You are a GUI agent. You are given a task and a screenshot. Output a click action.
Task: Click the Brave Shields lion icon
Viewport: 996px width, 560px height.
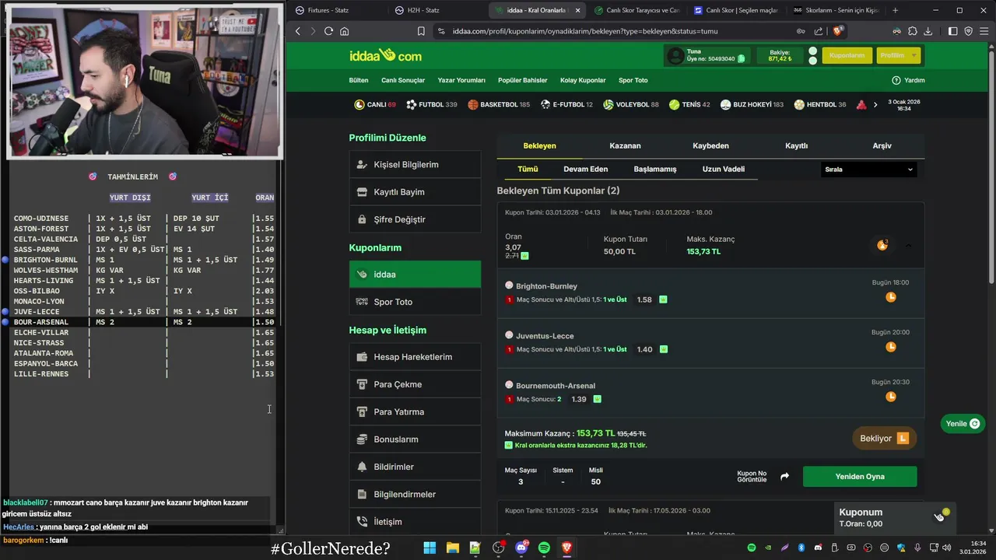(837, 31)
